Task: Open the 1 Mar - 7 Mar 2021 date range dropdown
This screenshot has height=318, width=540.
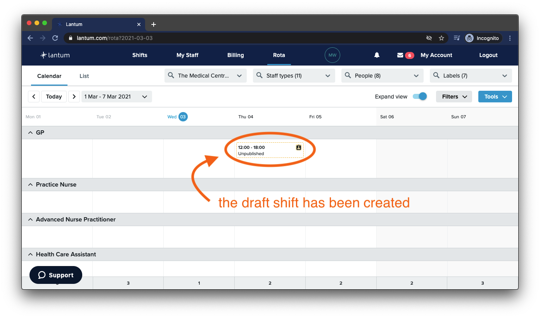Action: [117, 97]
